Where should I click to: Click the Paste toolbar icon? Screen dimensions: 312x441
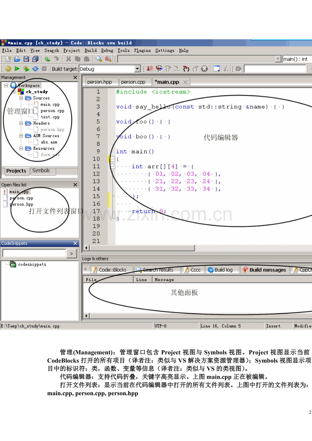pos(87,59)
